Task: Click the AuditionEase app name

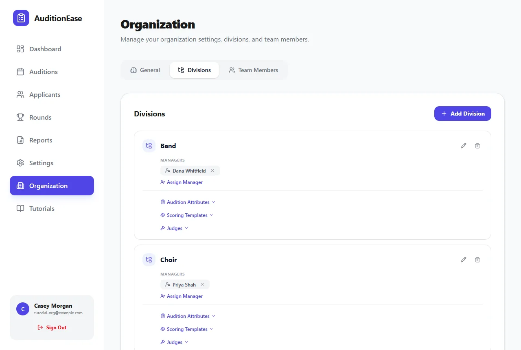Action: [x=58, y=18]
